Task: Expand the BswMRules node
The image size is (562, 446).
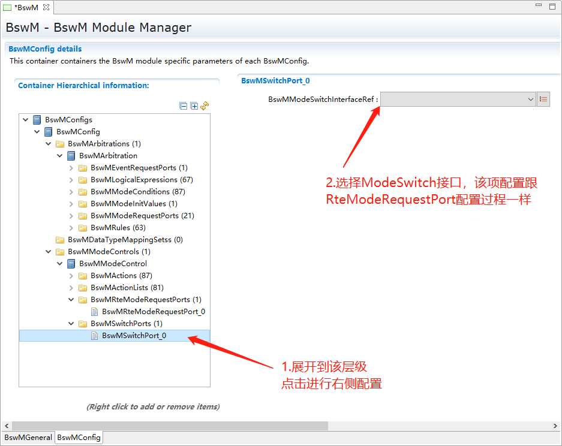Action: (71, 228)
